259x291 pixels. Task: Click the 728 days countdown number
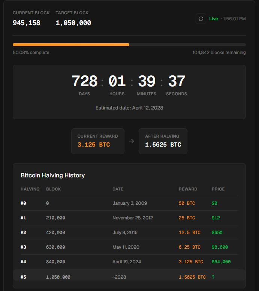coord(85,81)
